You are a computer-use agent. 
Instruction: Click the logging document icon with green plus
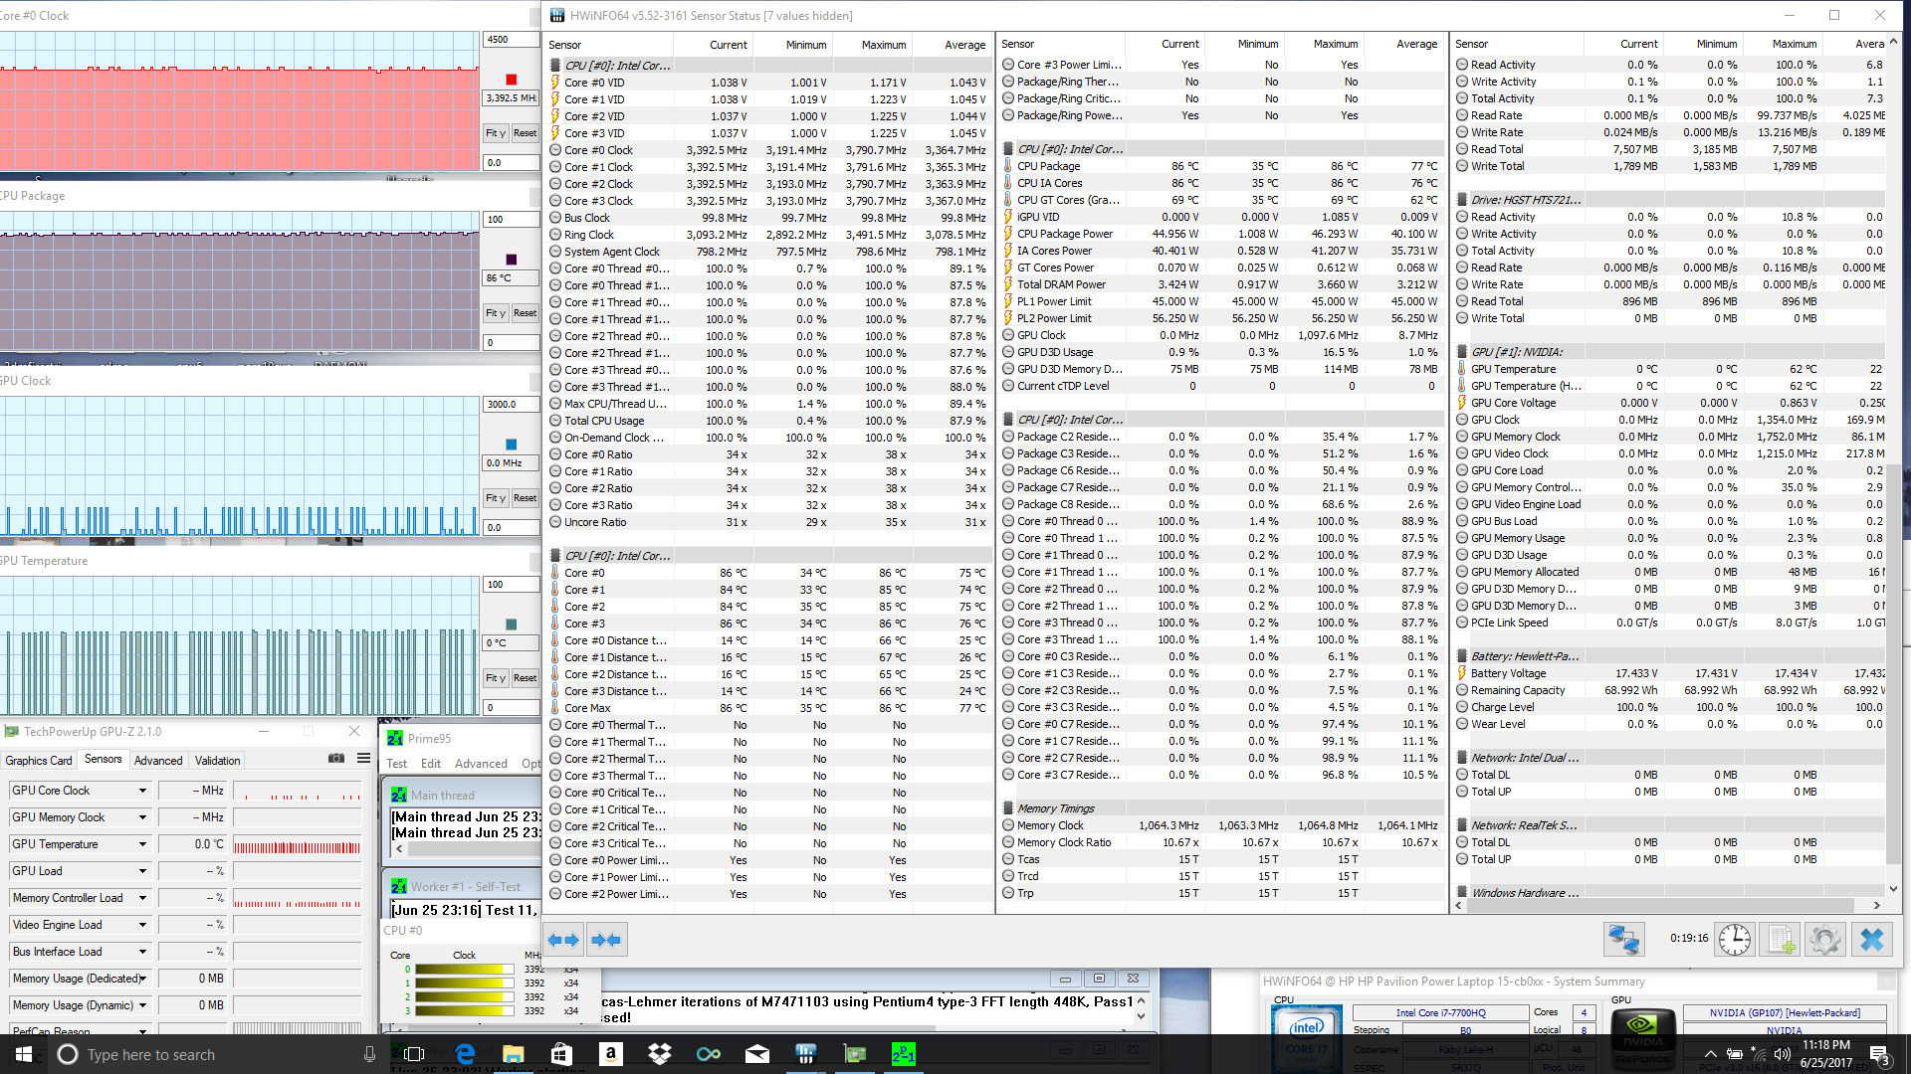coord(1781,940)
